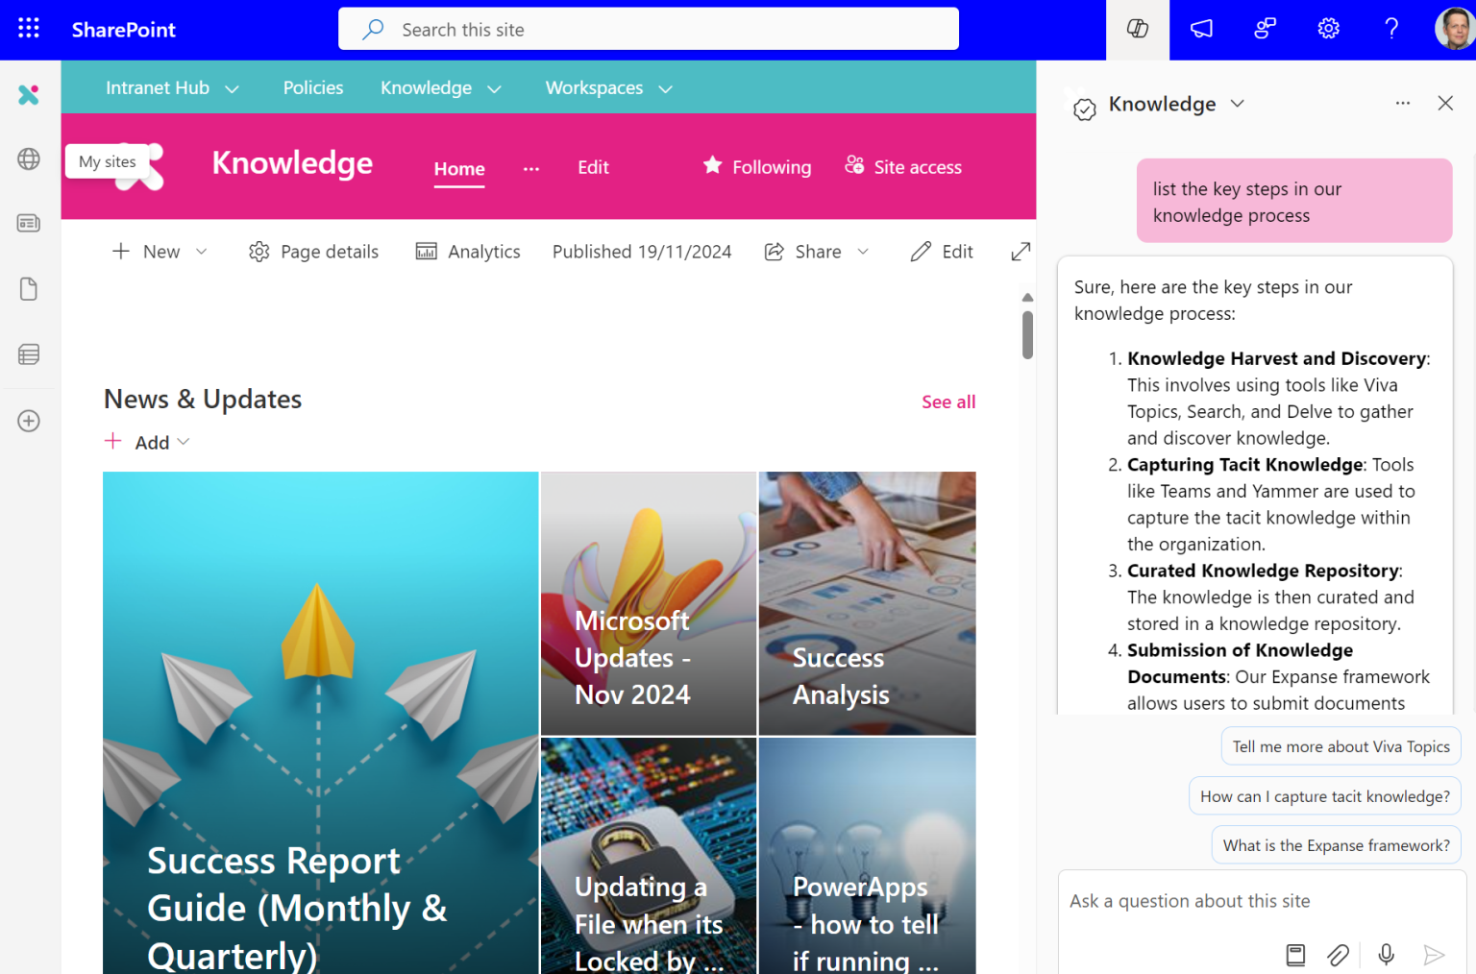Click the Knowledge site title

292,163
